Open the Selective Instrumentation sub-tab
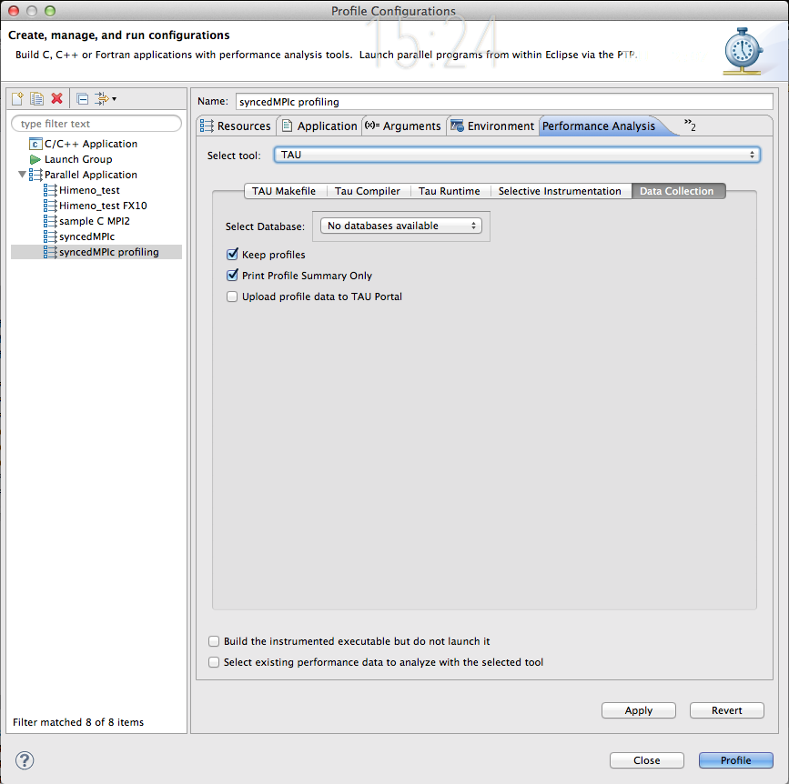Image resolution: width=789 pixels, height=784 pixels. pyautogui.click(x=560, y=191)
